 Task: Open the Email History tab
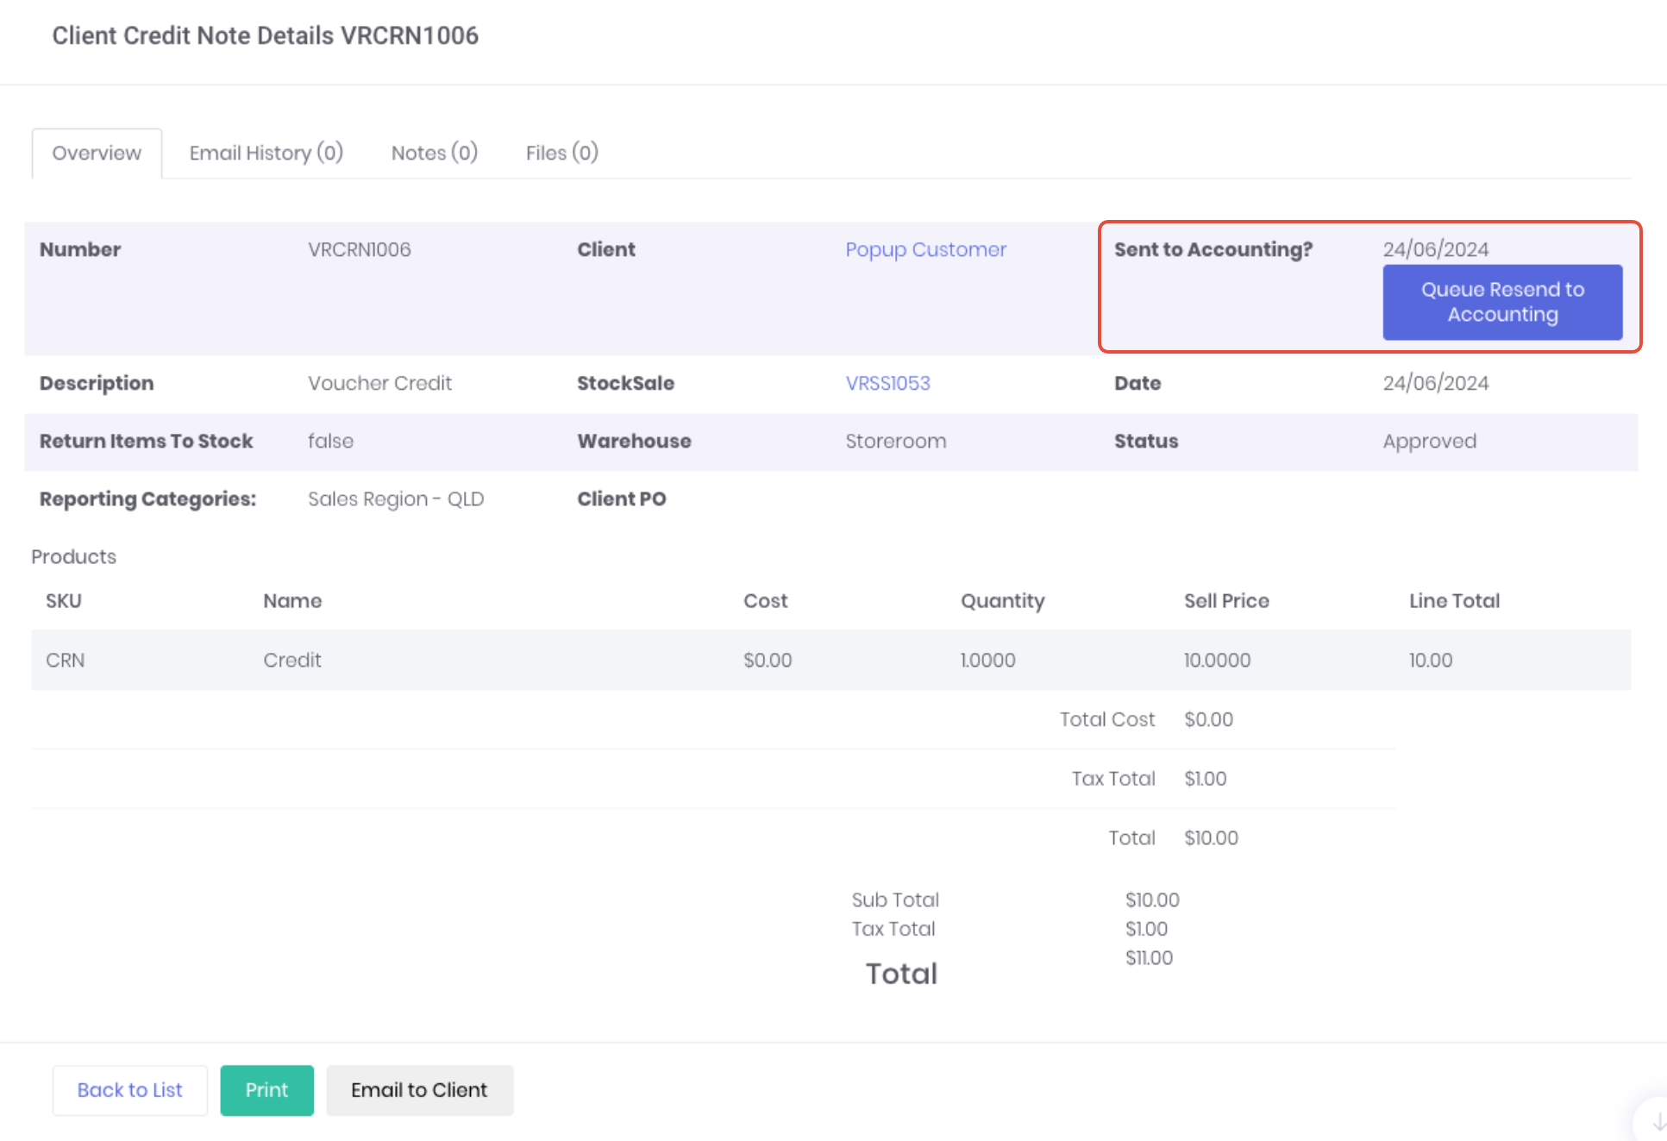tap(266, 154)
